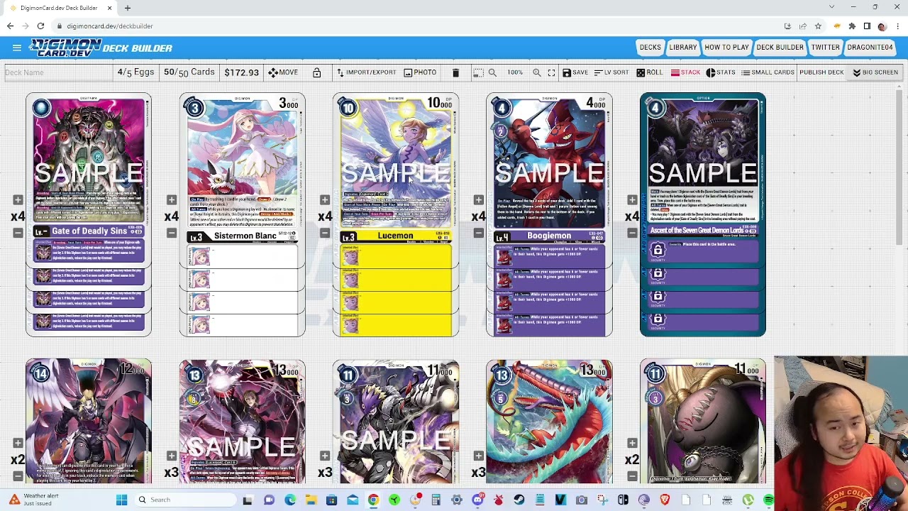Open HOW TO PLAY page
The image size is (908, 511).
point(726,48)
